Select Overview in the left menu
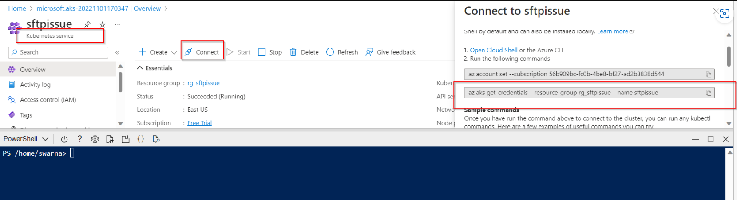737x200 pixels. coord(58,70)
